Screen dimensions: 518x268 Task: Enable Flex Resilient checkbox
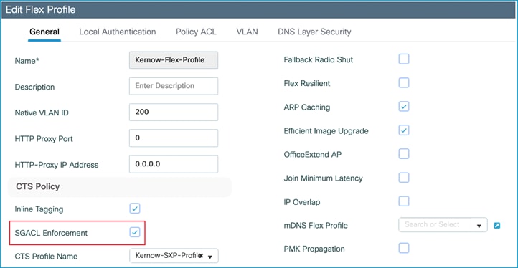click(404, 83)
